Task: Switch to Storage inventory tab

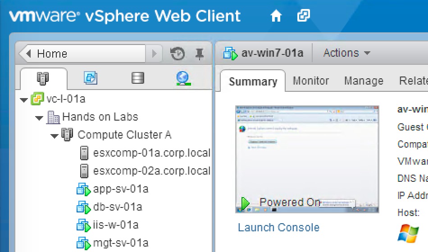Action: [137, 78]
